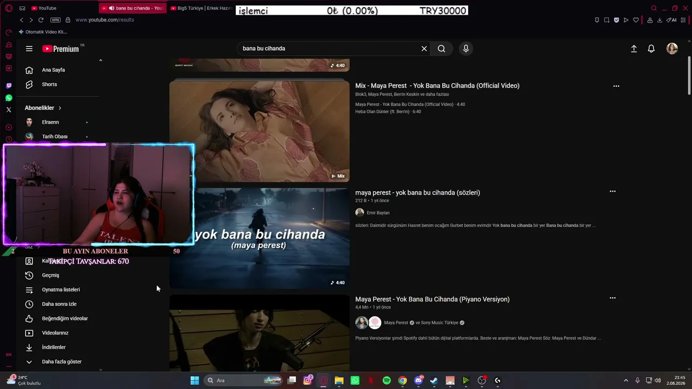Image resolution: width=692 pixels, height=389 pixels.
Task: Switch to the Big5 Türkiye tab
Action: [x=201, y=8]
